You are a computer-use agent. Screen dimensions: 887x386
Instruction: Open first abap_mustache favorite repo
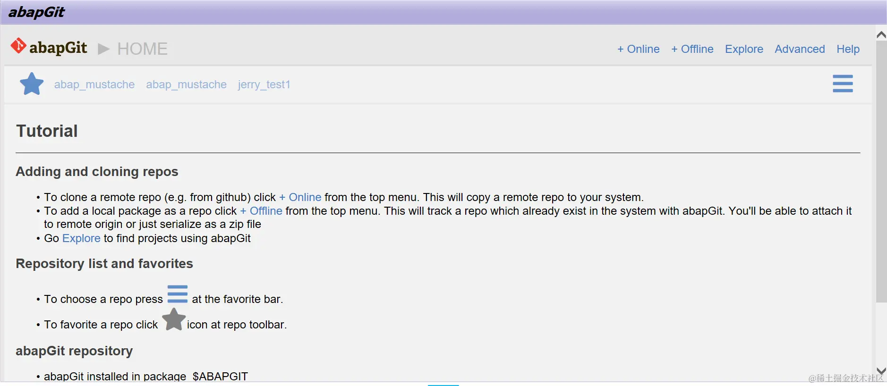tap(94, 84)
